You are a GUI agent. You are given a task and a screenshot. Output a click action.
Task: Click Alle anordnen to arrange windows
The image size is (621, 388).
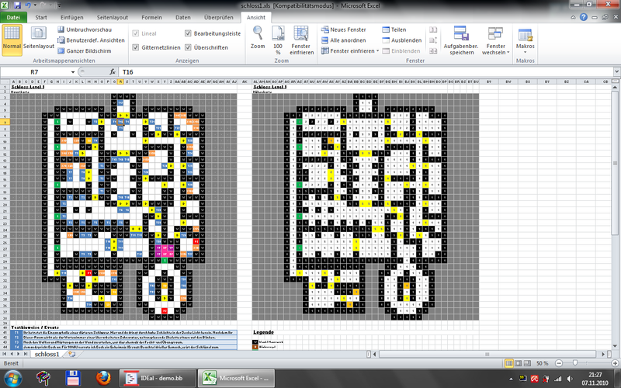343,40
